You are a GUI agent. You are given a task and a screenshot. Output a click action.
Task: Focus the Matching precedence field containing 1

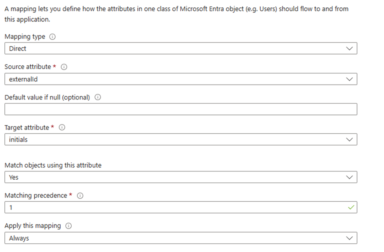tap(173, 208)
